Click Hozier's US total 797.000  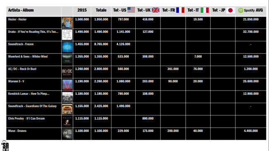tap(123, 19)
